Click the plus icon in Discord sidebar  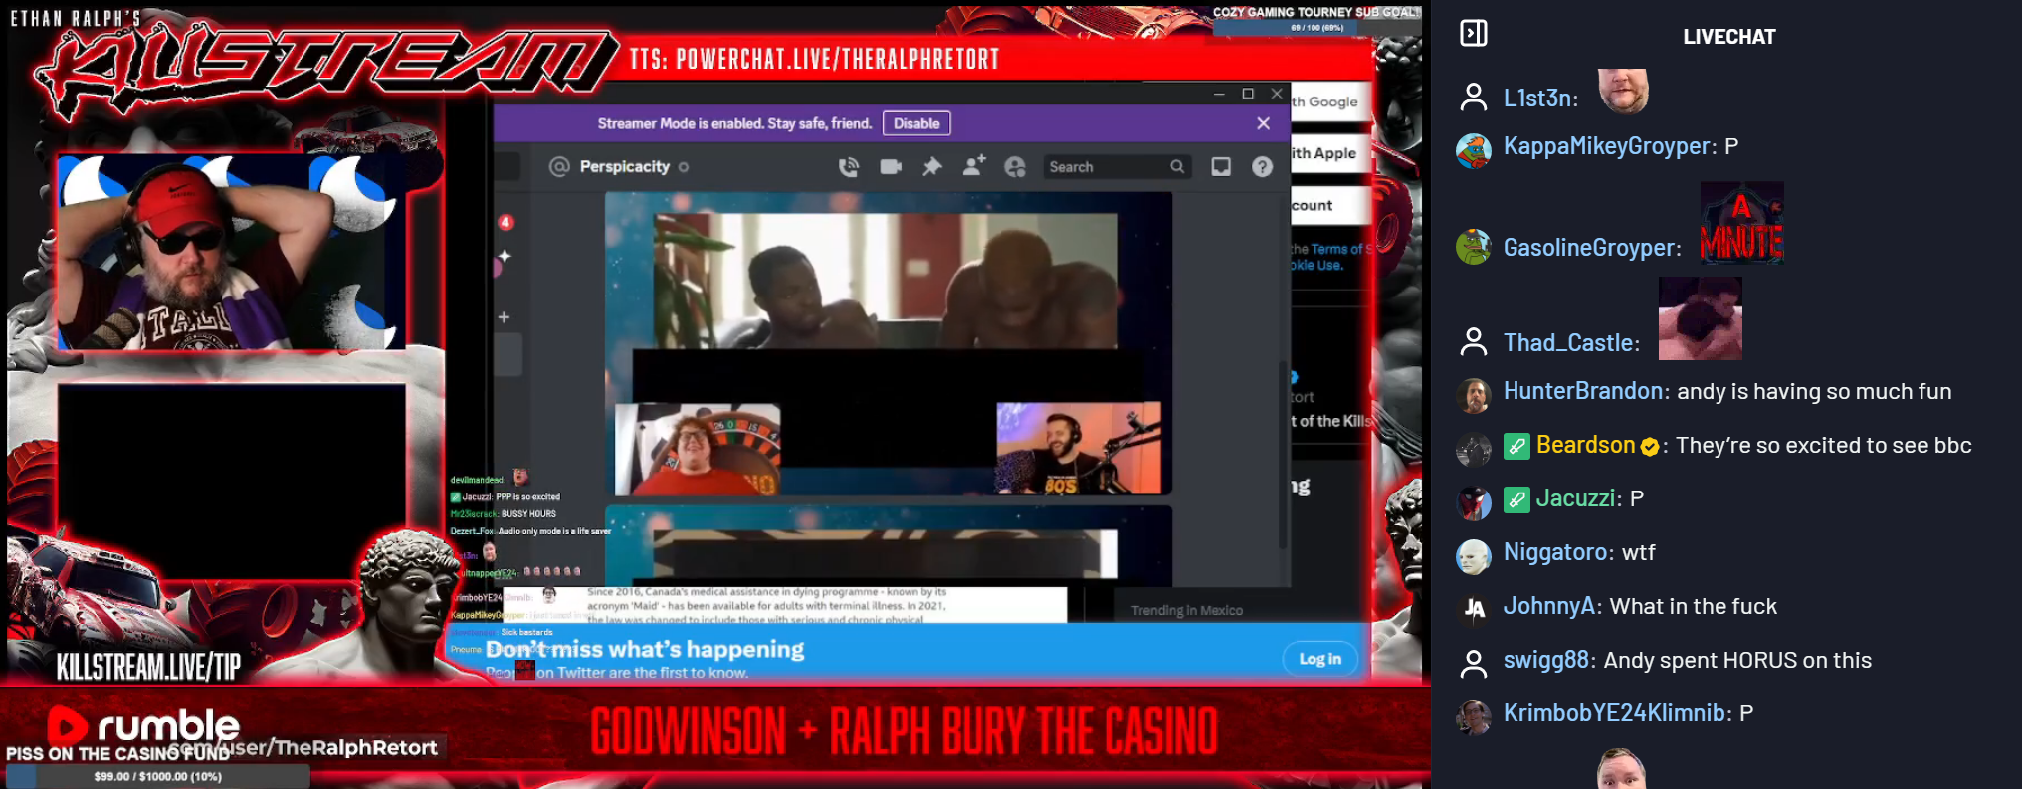tap(505, 317)
